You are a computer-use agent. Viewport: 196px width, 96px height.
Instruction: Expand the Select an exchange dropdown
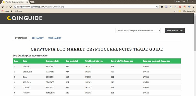[138, 30]
